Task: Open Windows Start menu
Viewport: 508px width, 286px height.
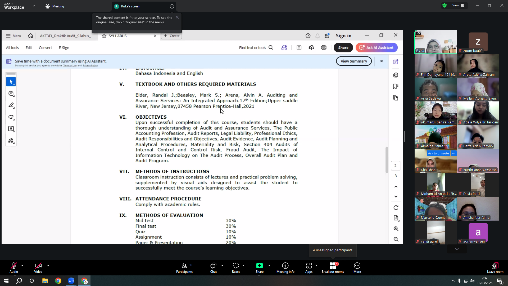Action: pyautogui.click(x=6, y=281)
